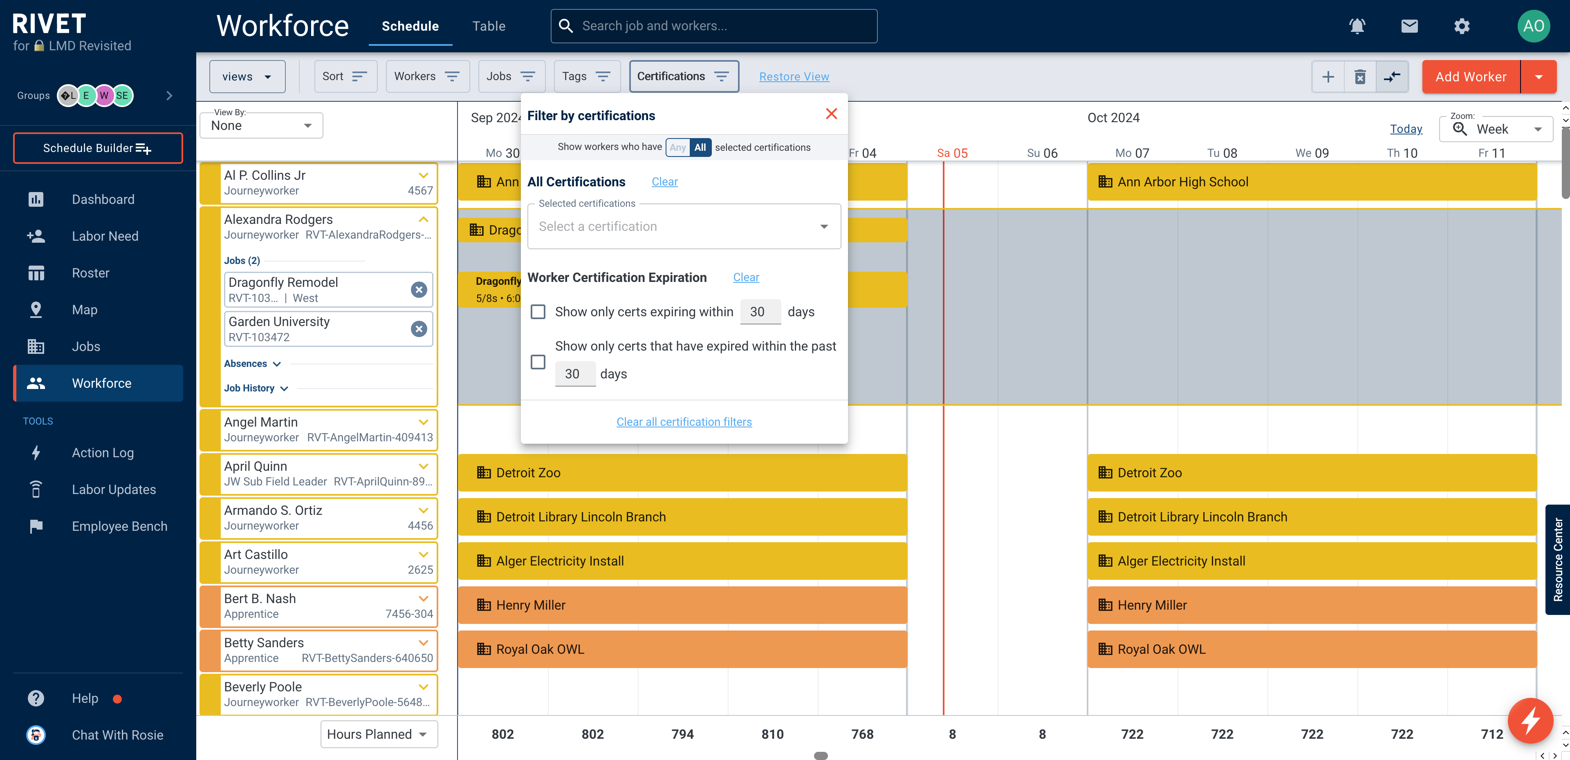Open Dashboard from the sidebar
Viewport: 1570px width, 760px height.
98,199
